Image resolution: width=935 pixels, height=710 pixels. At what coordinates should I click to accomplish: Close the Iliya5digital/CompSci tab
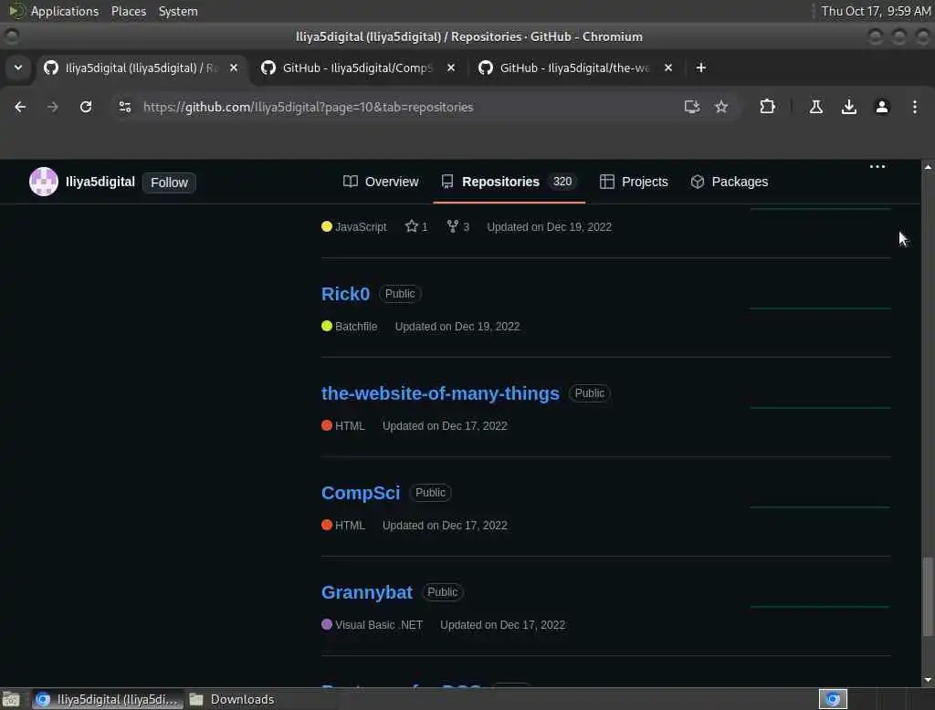(x=451, y=68)
